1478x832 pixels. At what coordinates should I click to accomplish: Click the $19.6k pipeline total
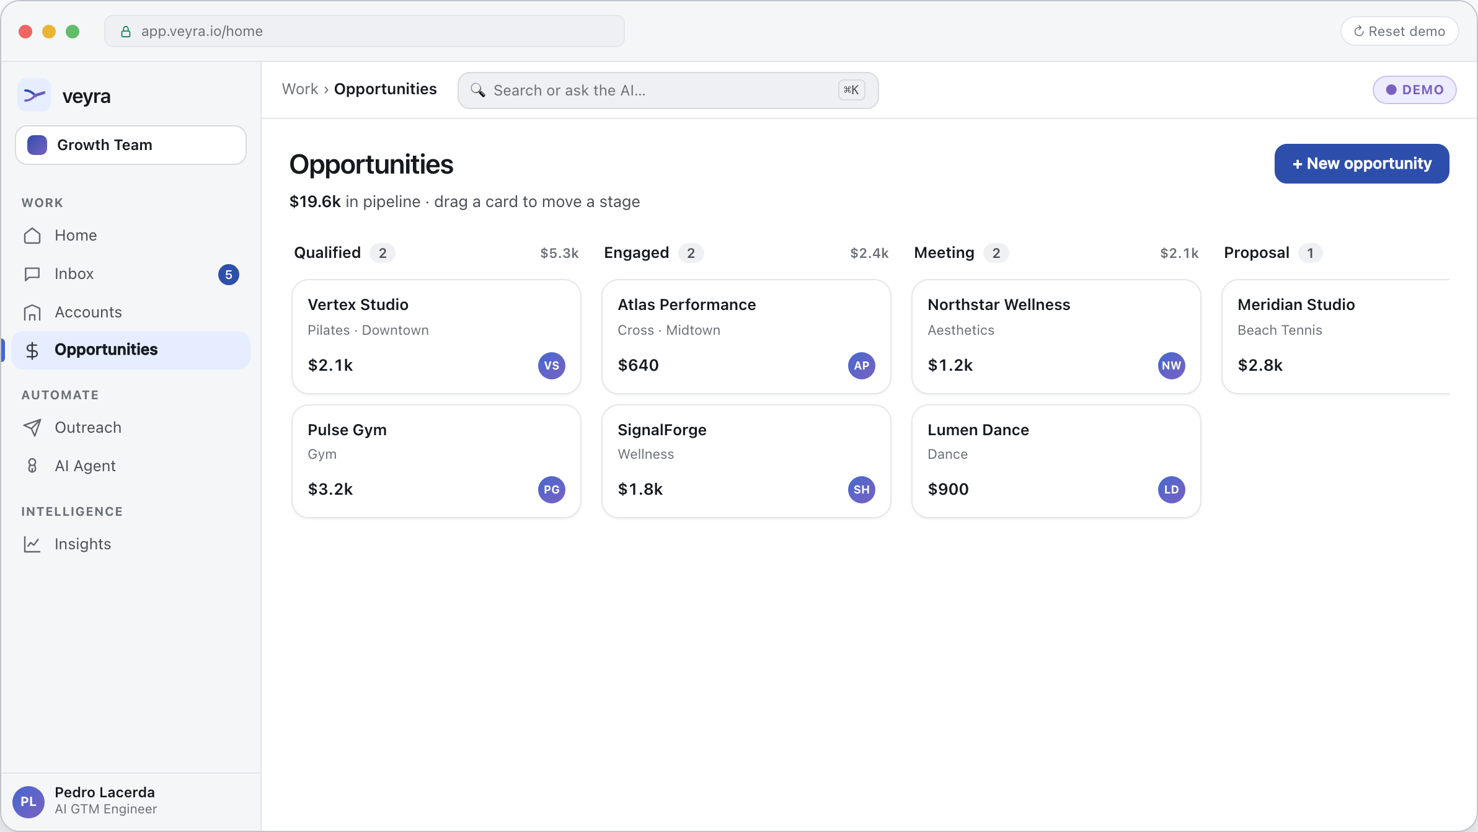click(315, 202)
